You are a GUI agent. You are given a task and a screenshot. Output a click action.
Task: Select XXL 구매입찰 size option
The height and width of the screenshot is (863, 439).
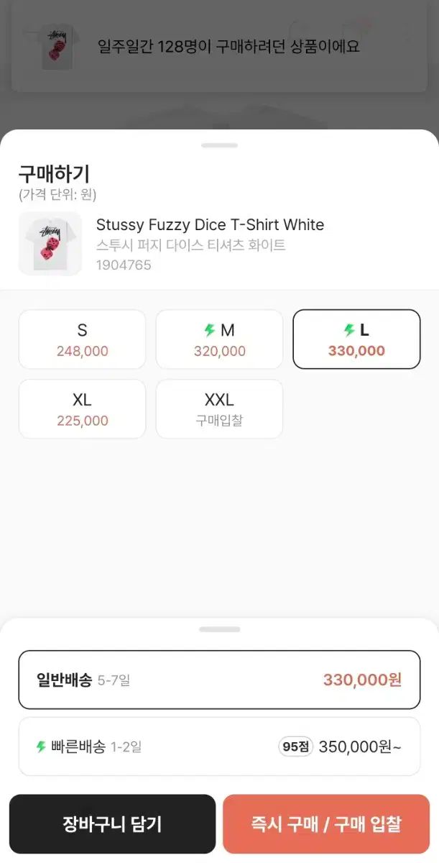219,409
